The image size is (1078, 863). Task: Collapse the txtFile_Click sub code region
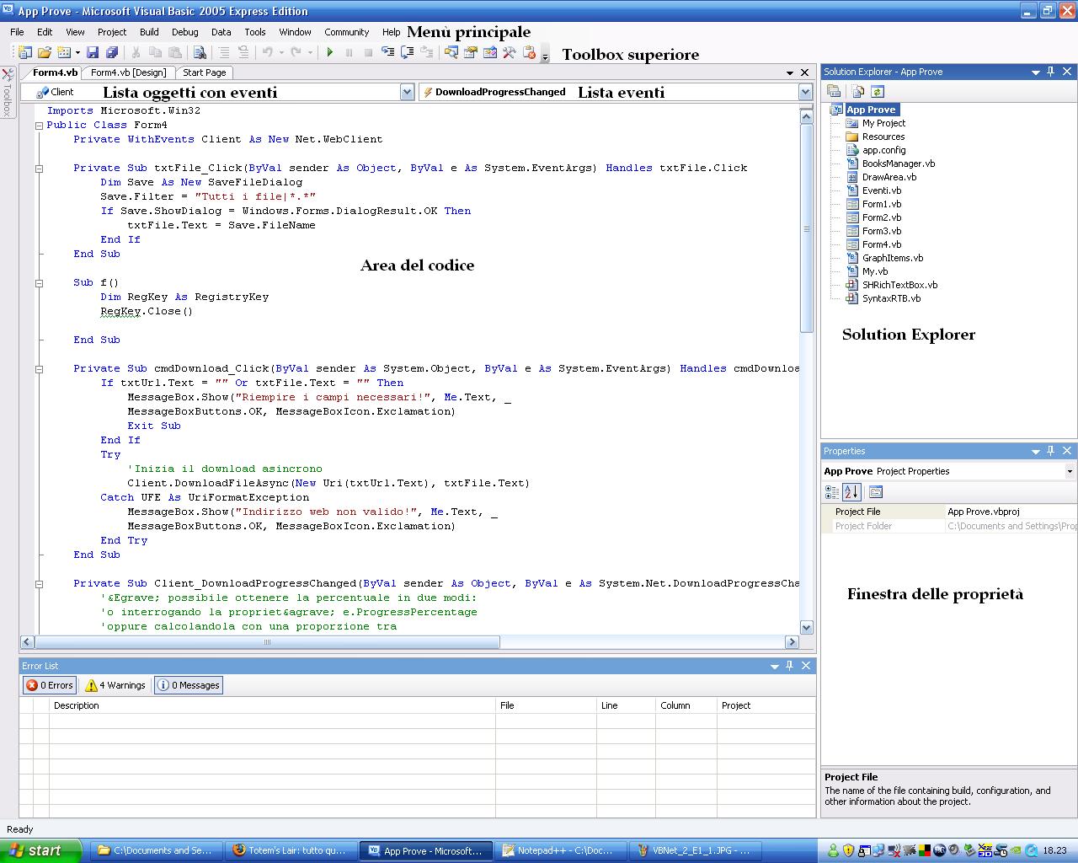click(39, 168)
